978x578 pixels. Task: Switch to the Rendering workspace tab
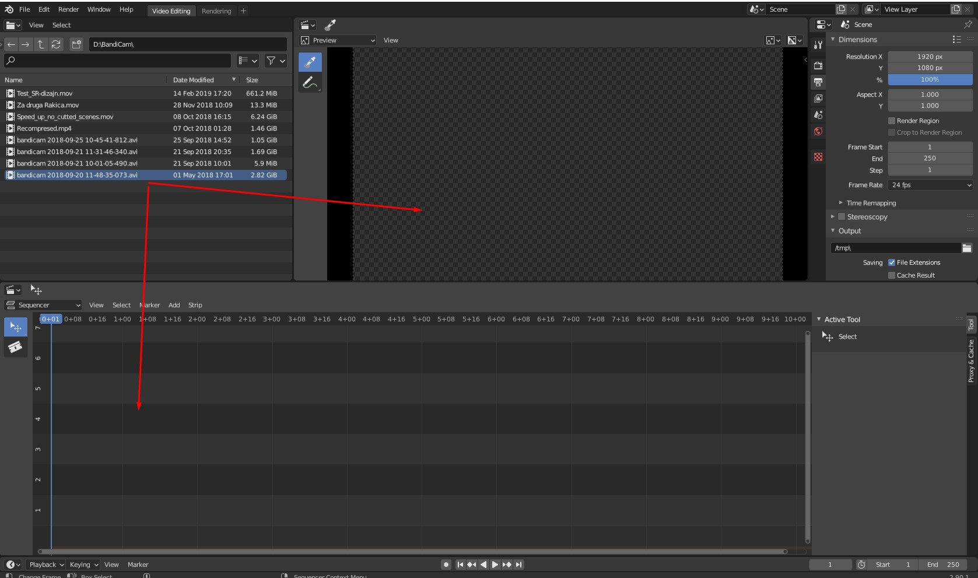[216, 11]
